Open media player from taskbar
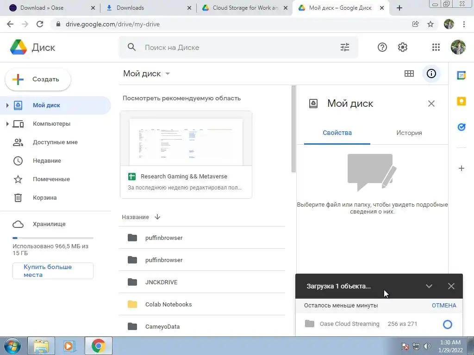Screen dimensions: 474x355 point(69,346)
